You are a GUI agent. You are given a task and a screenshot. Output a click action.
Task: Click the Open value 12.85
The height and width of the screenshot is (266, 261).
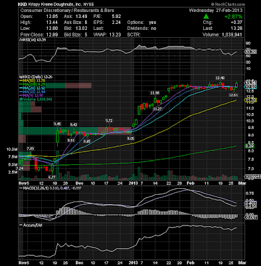click(x=52, y=17)
